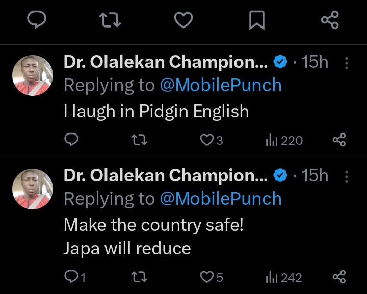The width and height of the screenshot is (367, 294).
Task: Tap @MobilePunch link in 'Japa will reduce' reply
Action: (221, 199)
